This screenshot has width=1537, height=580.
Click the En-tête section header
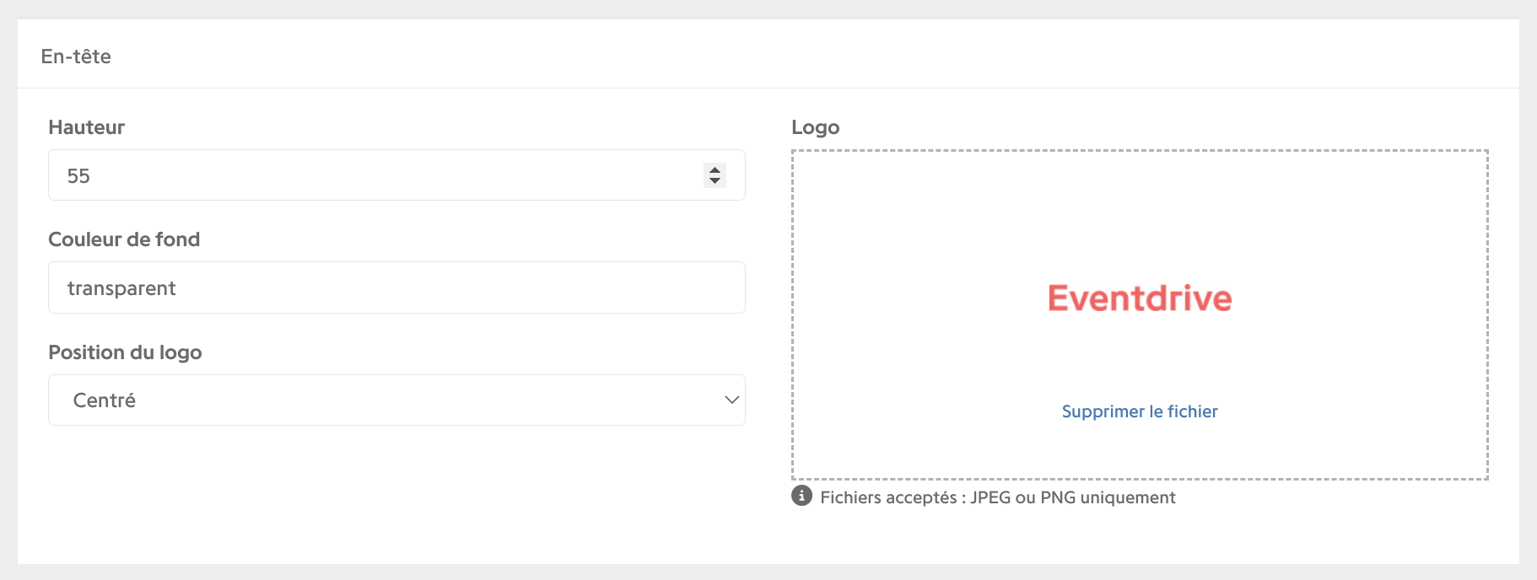pyautogui.click(x=76, y=56)
